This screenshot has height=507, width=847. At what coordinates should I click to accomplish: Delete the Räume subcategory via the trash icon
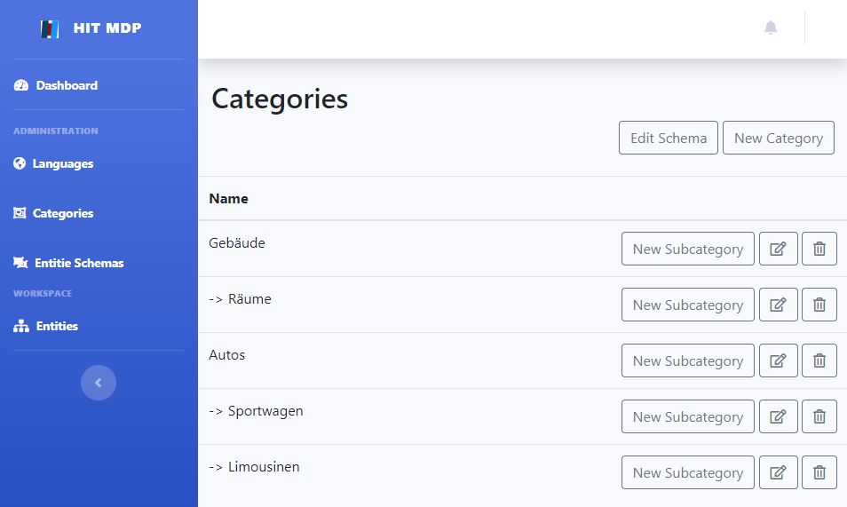819,305
